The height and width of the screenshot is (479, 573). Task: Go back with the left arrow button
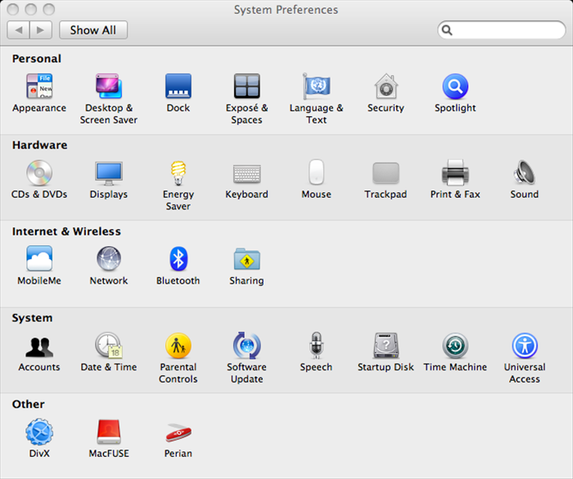click(18, 30)
